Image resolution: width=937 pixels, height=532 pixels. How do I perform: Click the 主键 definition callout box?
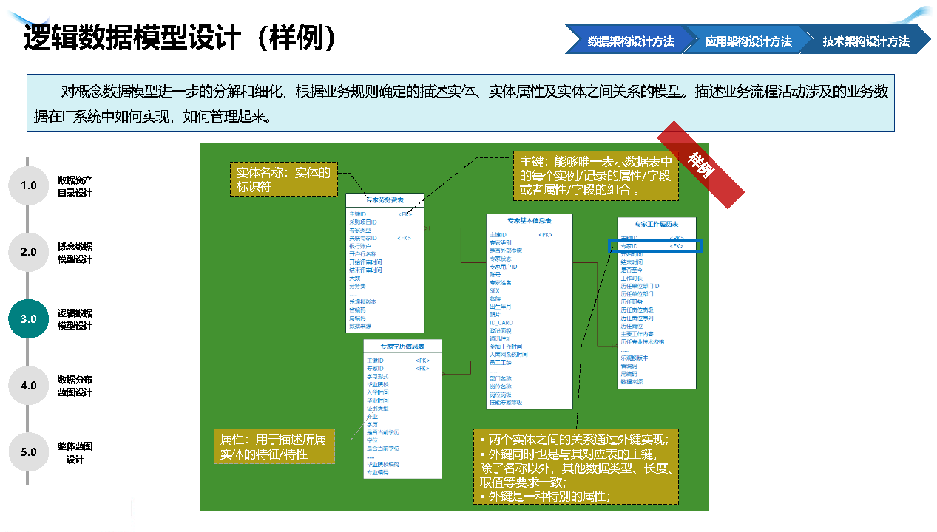click(x=595, y=176)
